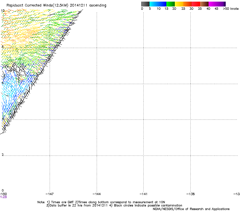
Task: Click the latitude label '4' on axis
Action: (3, 119)
